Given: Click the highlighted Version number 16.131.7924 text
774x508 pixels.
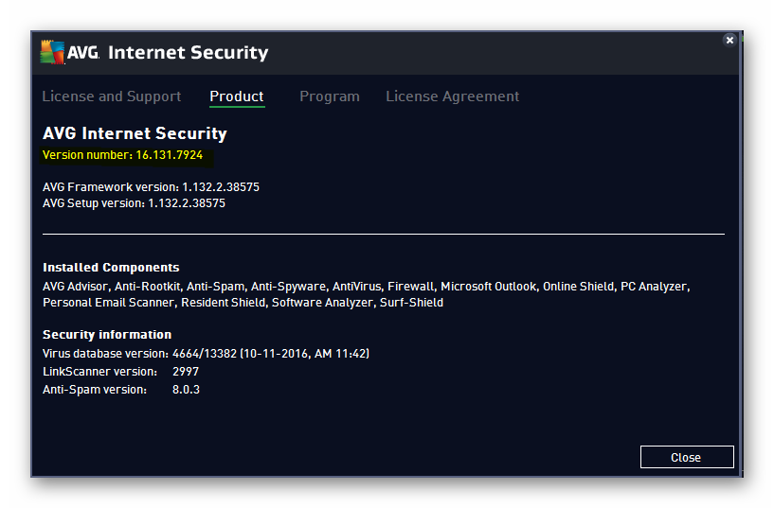Looking at the screenshot, I should point(122,155).
